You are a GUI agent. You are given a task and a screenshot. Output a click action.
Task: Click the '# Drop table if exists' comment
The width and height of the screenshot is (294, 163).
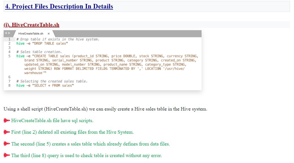pos(58,39)
